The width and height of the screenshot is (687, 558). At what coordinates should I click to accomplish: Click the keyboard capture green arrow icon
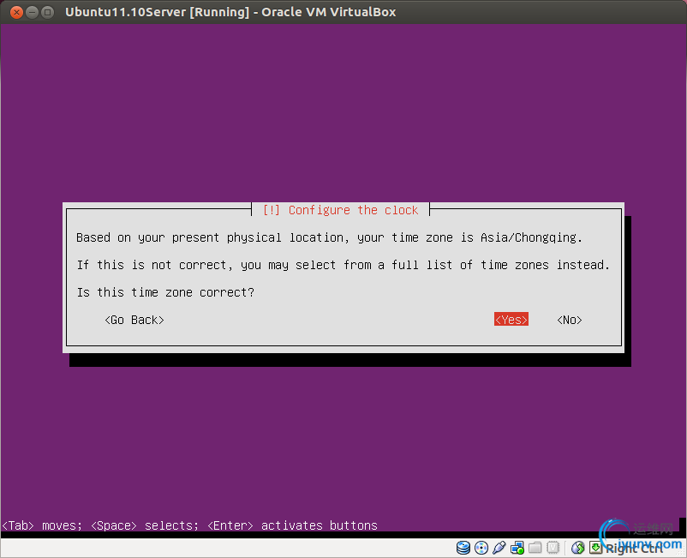(595, 548)
